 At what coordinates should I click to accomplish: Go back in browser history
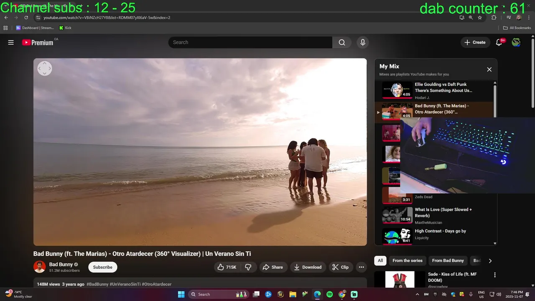click(x=6, y=18)
